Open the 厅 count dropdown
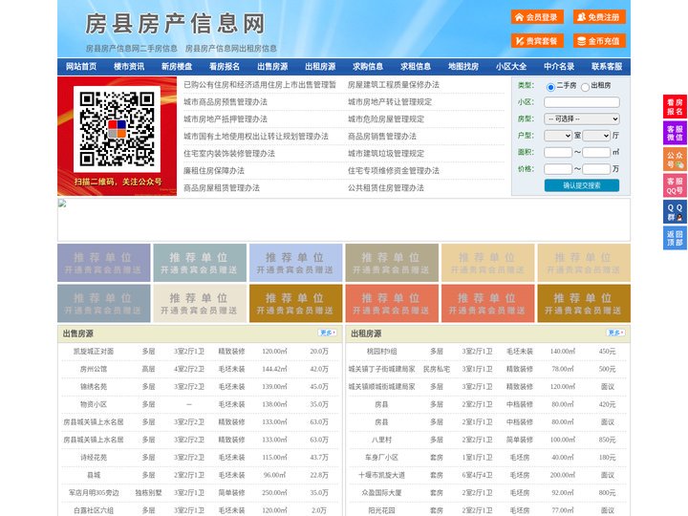This screenshot has width=688, height=516. 596,136
